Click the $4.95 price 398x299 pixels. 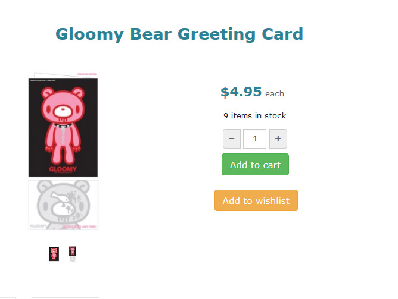(241, 92)
